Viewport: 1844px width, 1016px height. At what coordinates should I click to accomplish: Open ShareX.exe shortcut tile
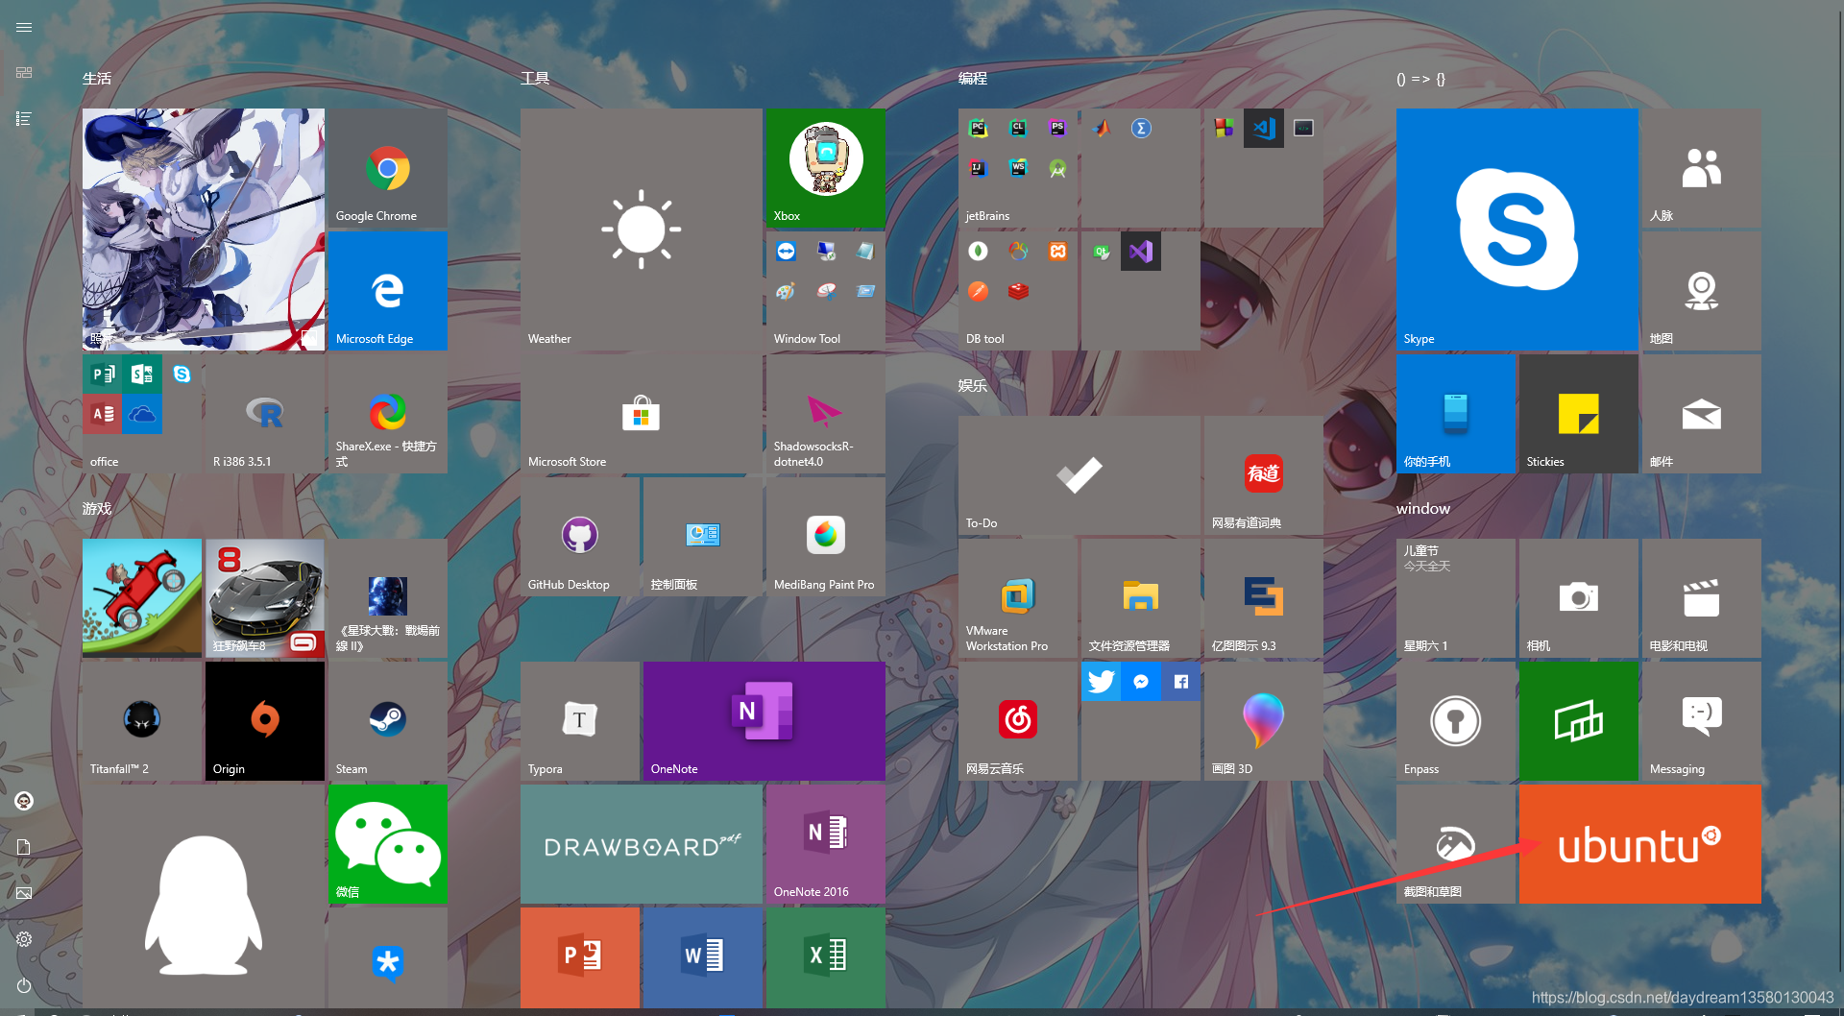(x=388, y=414)
